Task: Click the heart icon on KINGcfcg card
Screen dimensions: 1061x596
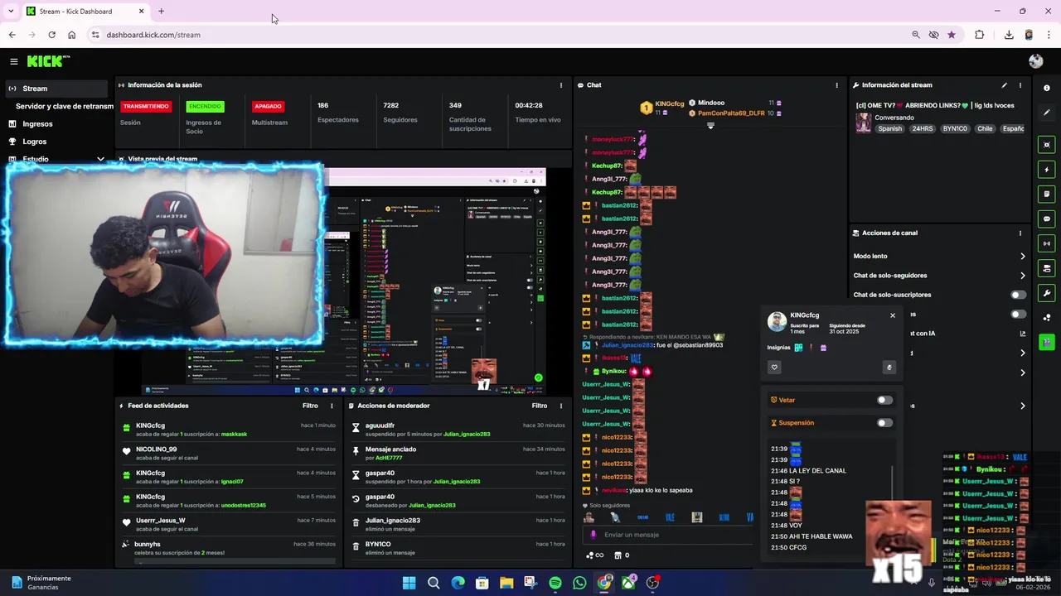Action: 774,368
